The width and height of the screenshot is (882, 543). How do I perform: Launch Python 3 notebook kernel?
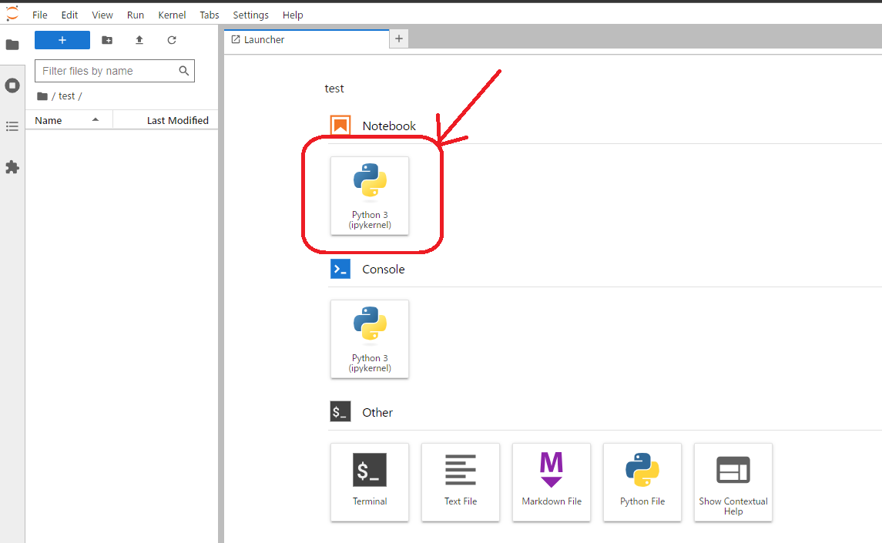(370, 196)
